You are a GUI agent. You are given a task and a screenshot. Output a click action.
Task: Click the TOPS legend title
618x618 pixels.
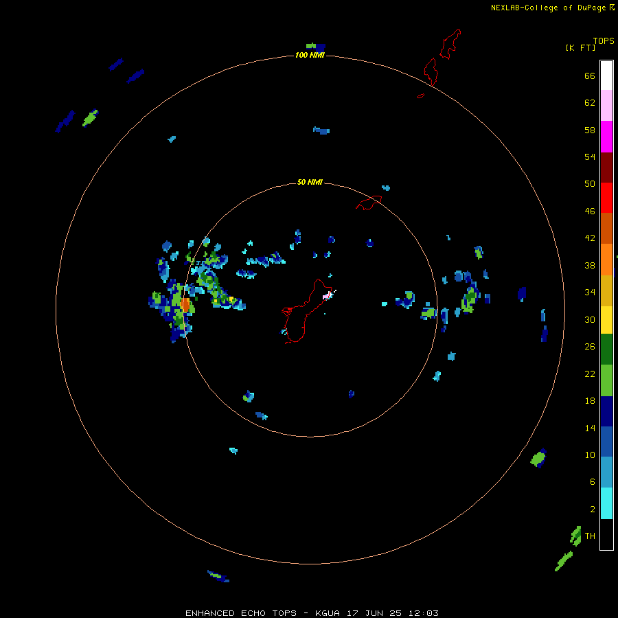click(604, 41)
